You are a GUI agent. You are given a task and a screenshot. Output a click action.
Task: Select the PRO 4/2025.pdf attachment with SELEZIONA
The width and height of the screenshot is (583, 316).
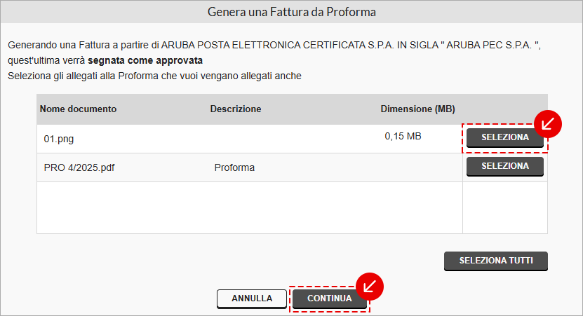pos(505,166)
